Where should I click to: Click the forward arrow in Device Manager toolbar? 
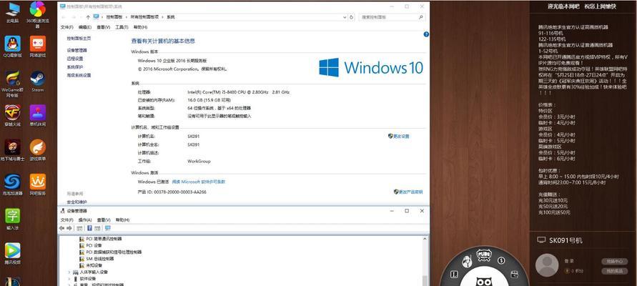point(69,228)
